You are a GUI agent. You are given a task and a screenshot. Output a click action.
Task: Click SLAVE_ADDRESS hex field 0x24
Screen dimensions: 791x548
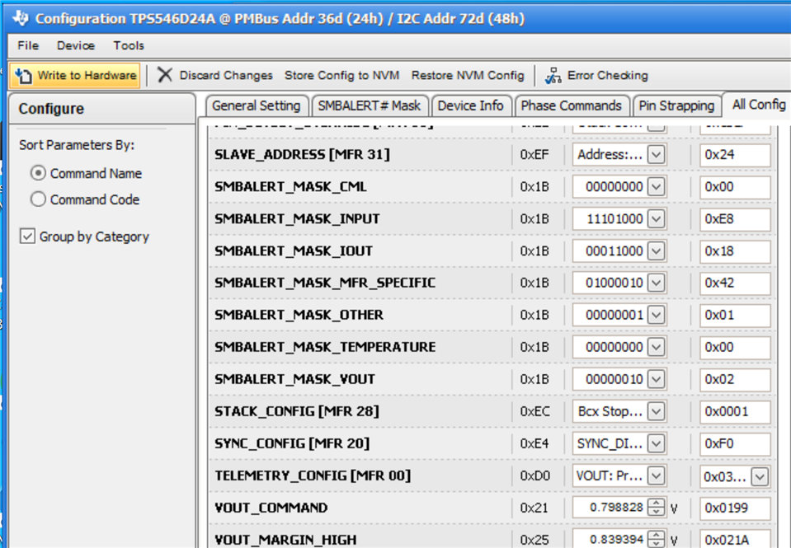click(735, 154)
